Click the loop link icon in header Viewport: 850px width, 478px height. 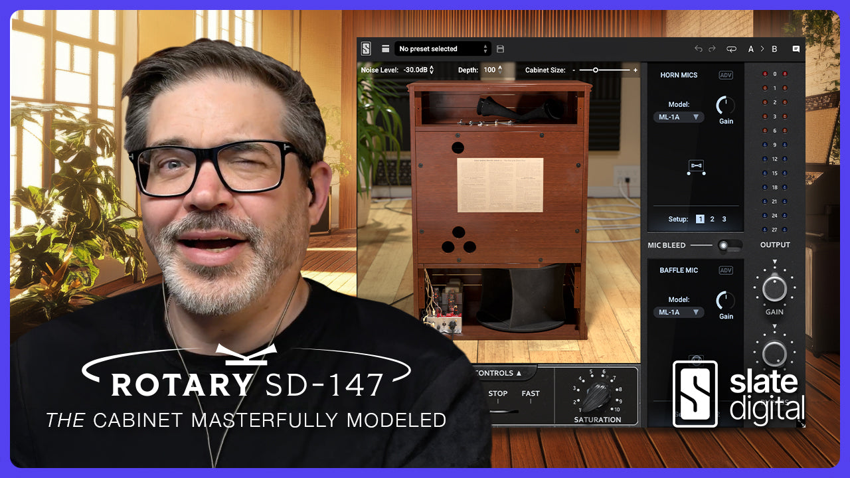click(731, 48)
